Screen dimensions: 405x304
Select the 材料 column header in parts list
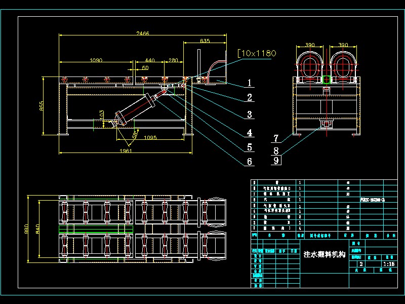coord(350,234)
